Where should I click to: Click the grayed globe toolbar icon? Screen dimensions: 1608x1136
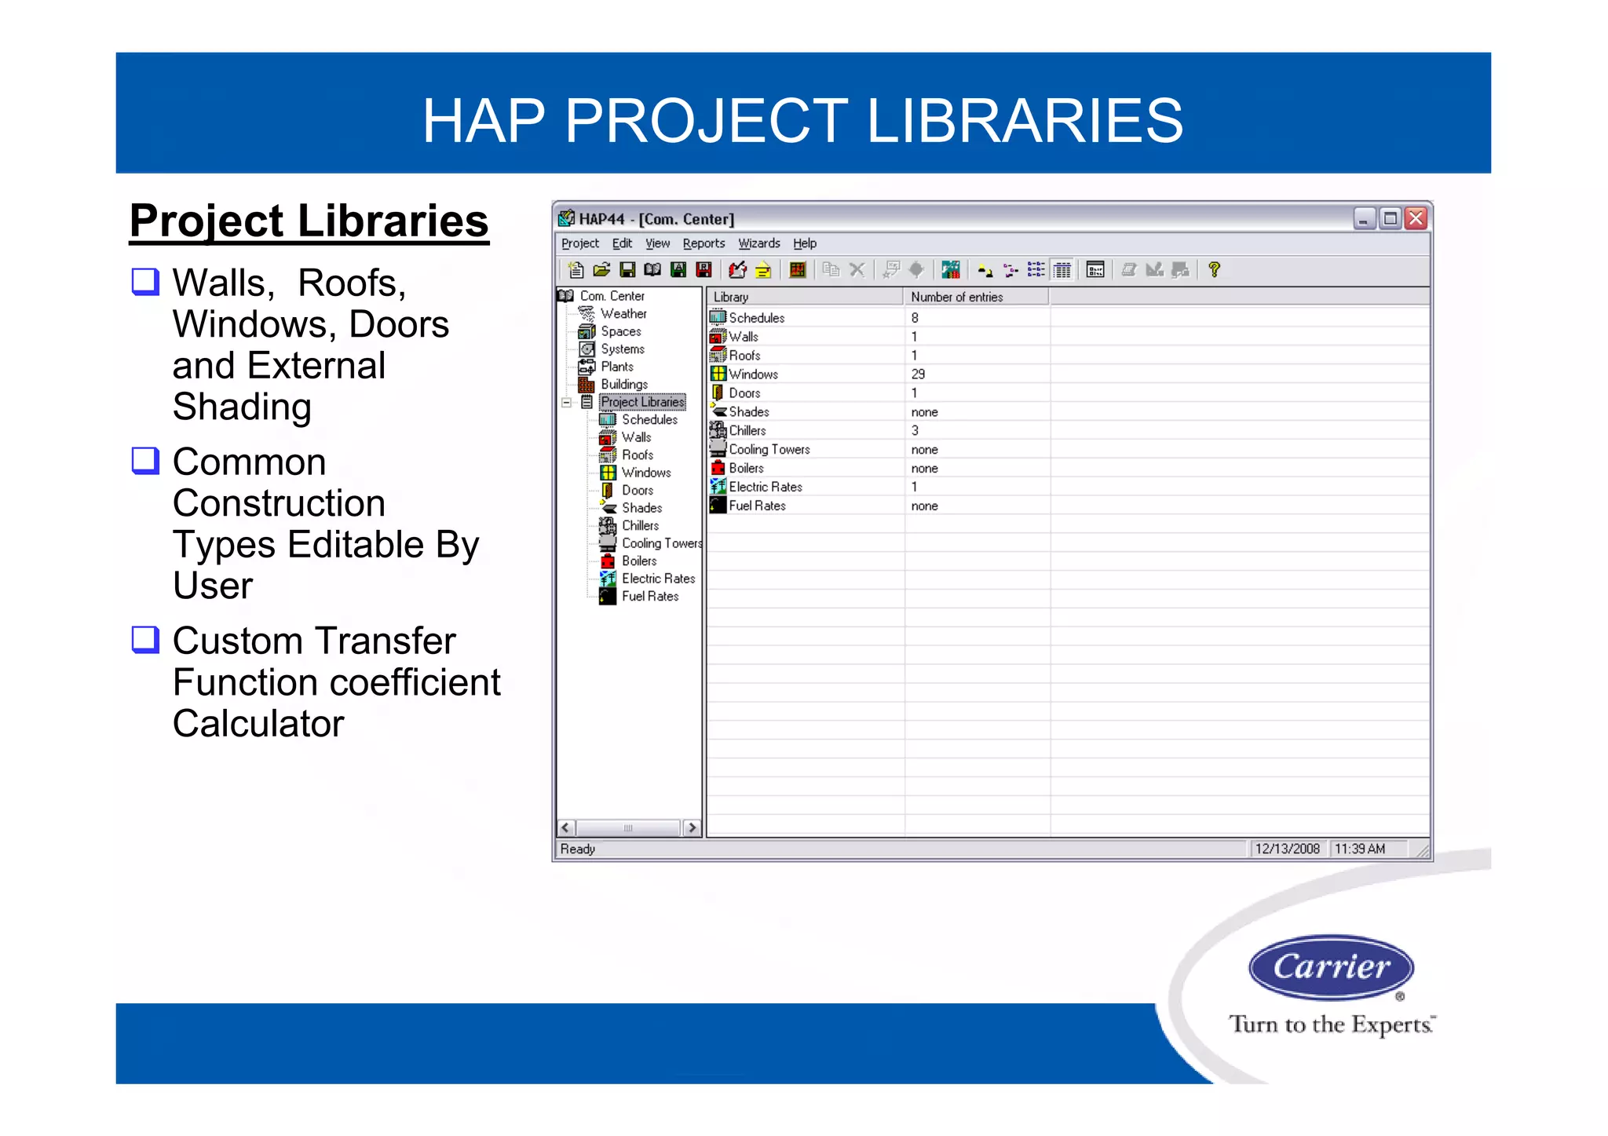(916, 270)
